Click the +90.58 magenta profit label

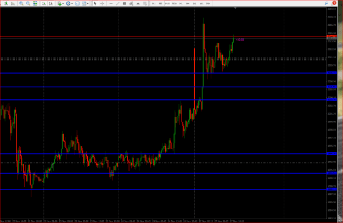240,40
